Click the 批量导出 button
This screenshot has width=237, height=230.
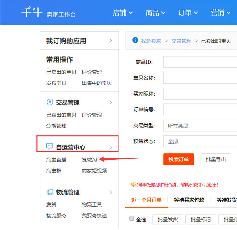pyautogui.click(x=216, y=159)
